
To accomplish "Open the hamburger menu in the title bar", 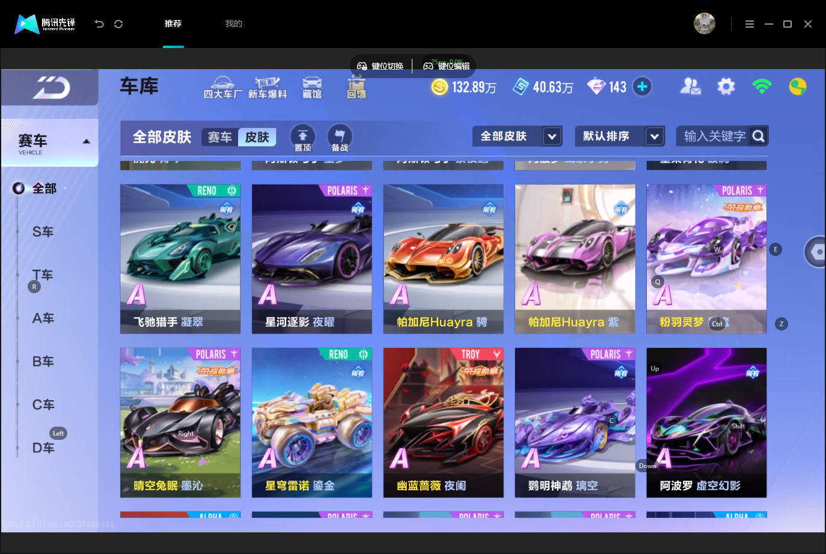I will point(749,24).
